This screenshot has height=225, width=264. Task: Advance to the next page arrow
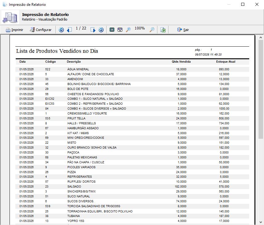(x=93, y=30)
